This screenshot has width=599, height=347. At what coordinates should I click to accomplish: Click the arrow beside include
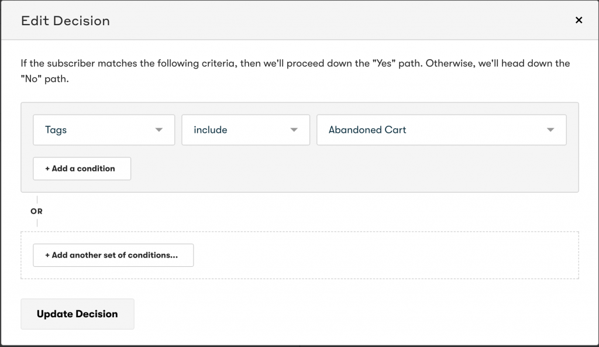coord(294,130)
